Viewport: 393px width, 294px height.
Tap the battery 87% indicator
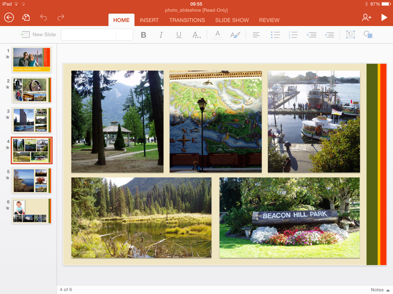[380, 4]
